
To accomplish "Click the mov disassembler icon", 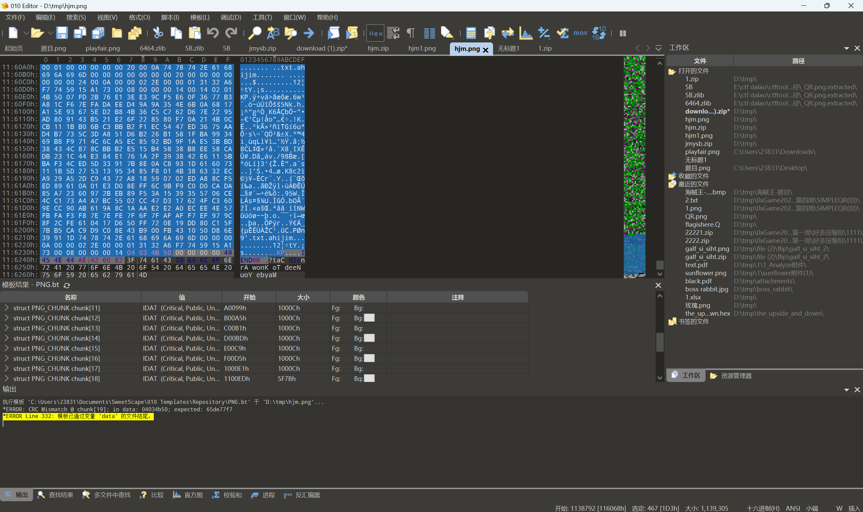I will pos(580,33).
